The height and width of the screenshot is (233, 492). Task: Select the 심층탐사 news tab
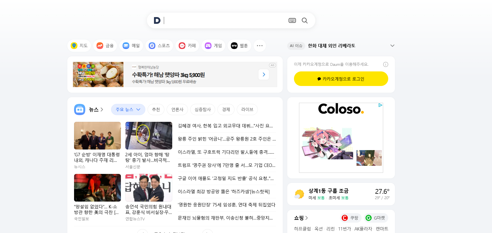pos(203,109)
